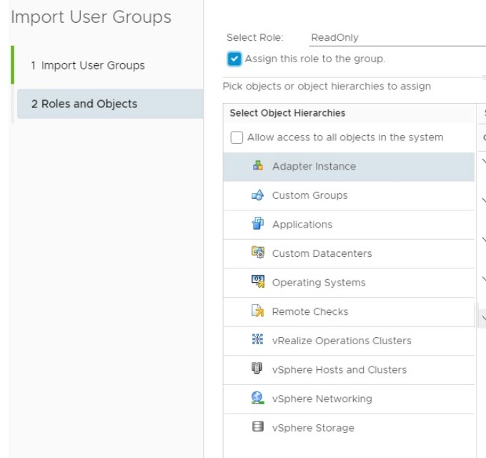The image size is (486, 458).
Task: Uncheck Assign this role to the group
Action: point(234,59)
